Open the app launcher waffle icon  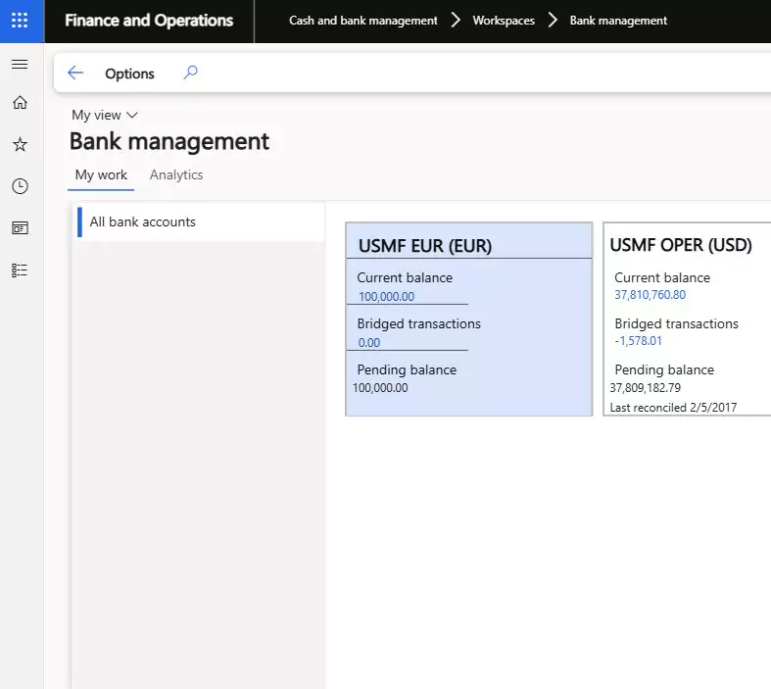[x=20, y=21]
